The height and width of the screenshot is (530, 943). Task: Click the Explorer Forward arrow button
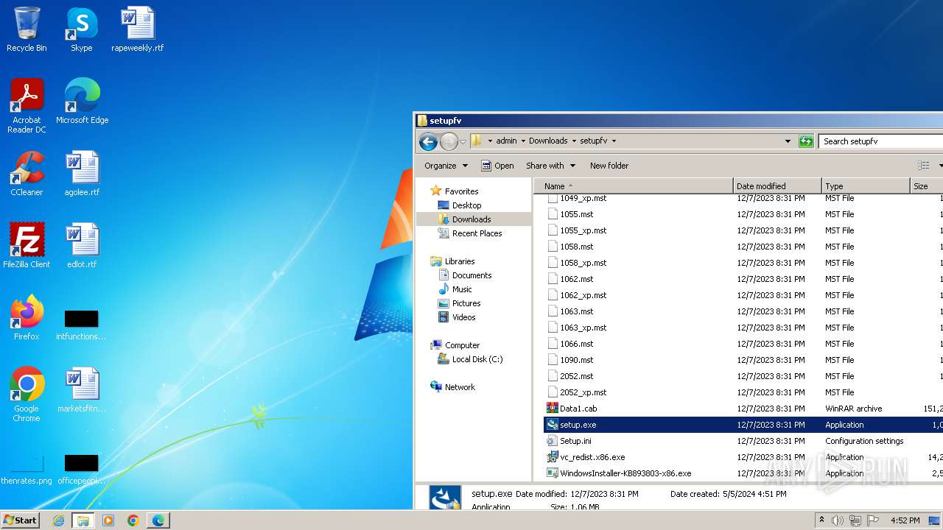[x=449, y=141]
